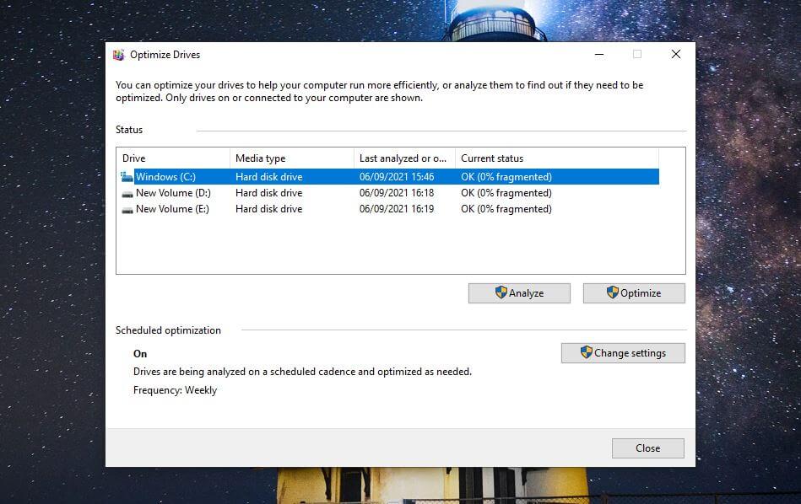Click the Windows (C:) drive icon
This screenshot has height=504, width=801.
(x=127, y=177)
